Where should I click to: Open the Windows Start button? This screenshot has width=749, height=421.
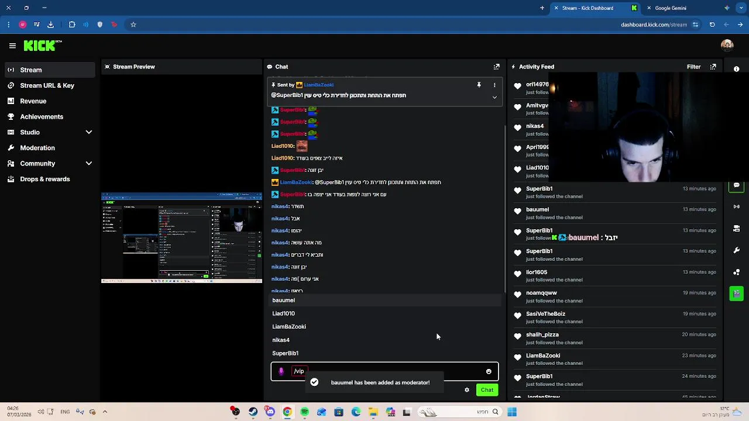click(512, 412)
